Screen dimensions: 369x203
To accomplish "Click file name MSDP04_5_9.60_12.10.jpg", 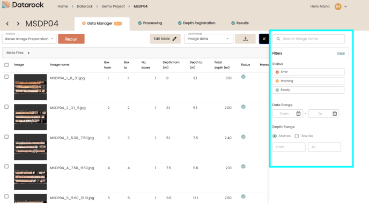I will (72, 198).
